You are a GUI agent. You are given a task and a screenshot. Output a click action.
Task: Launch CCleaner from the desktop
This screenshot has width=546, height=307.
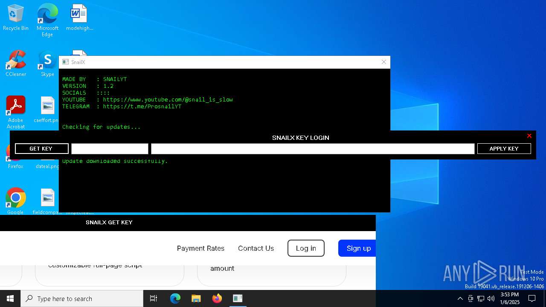coord(16,64)
